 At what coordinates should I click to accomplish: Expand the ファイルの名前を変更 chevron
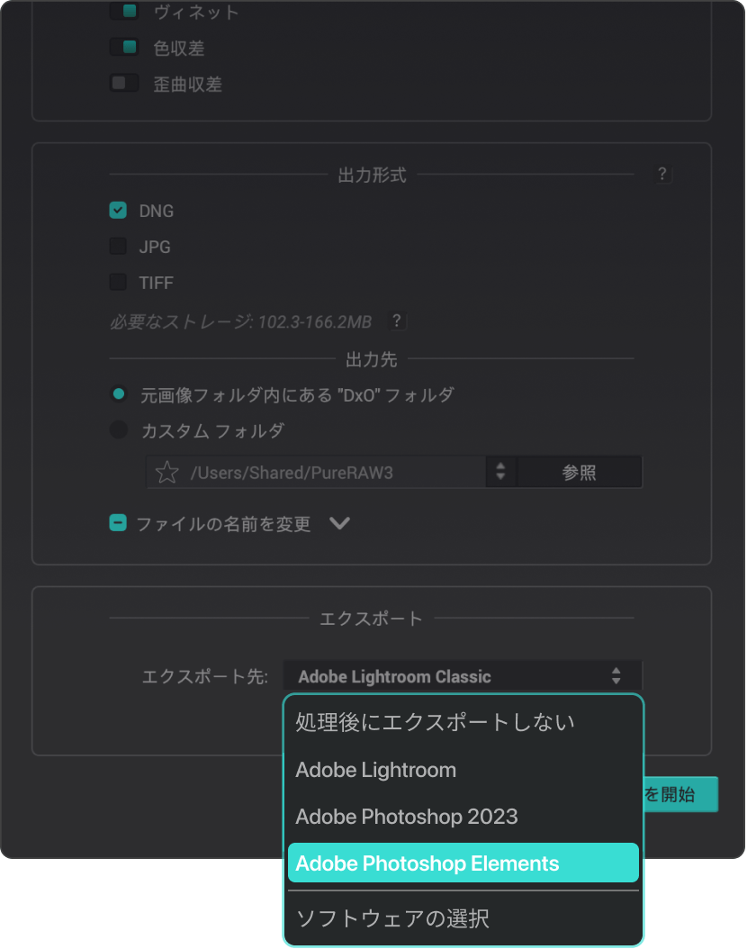point(340,523)
